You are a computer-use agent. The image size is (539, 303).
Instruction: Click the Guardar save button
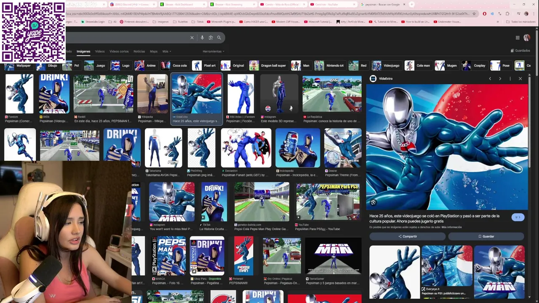coord(486,237)
